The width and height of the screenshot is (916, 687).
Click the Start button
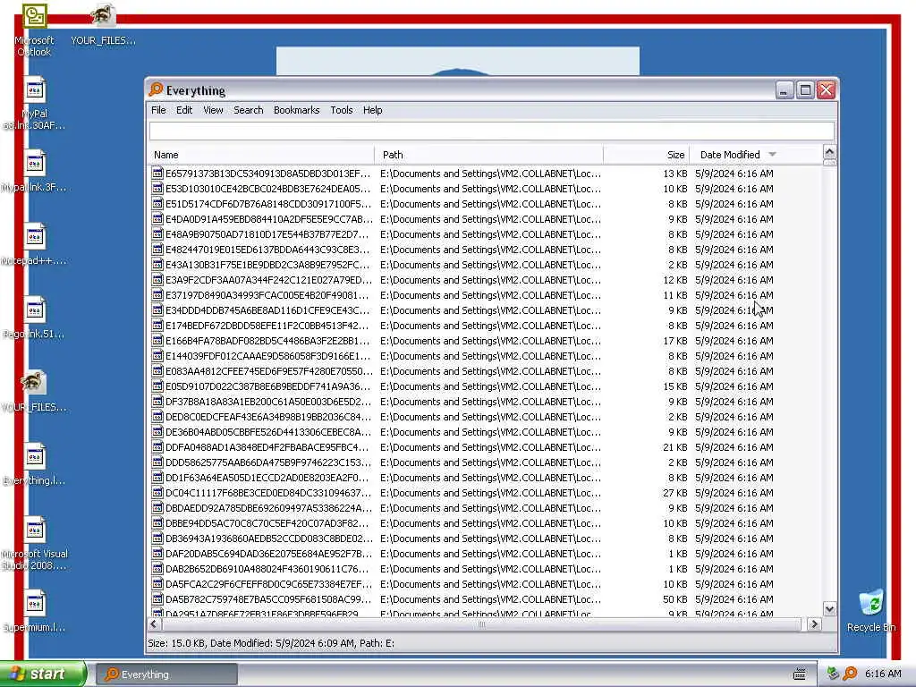point(43,674)
